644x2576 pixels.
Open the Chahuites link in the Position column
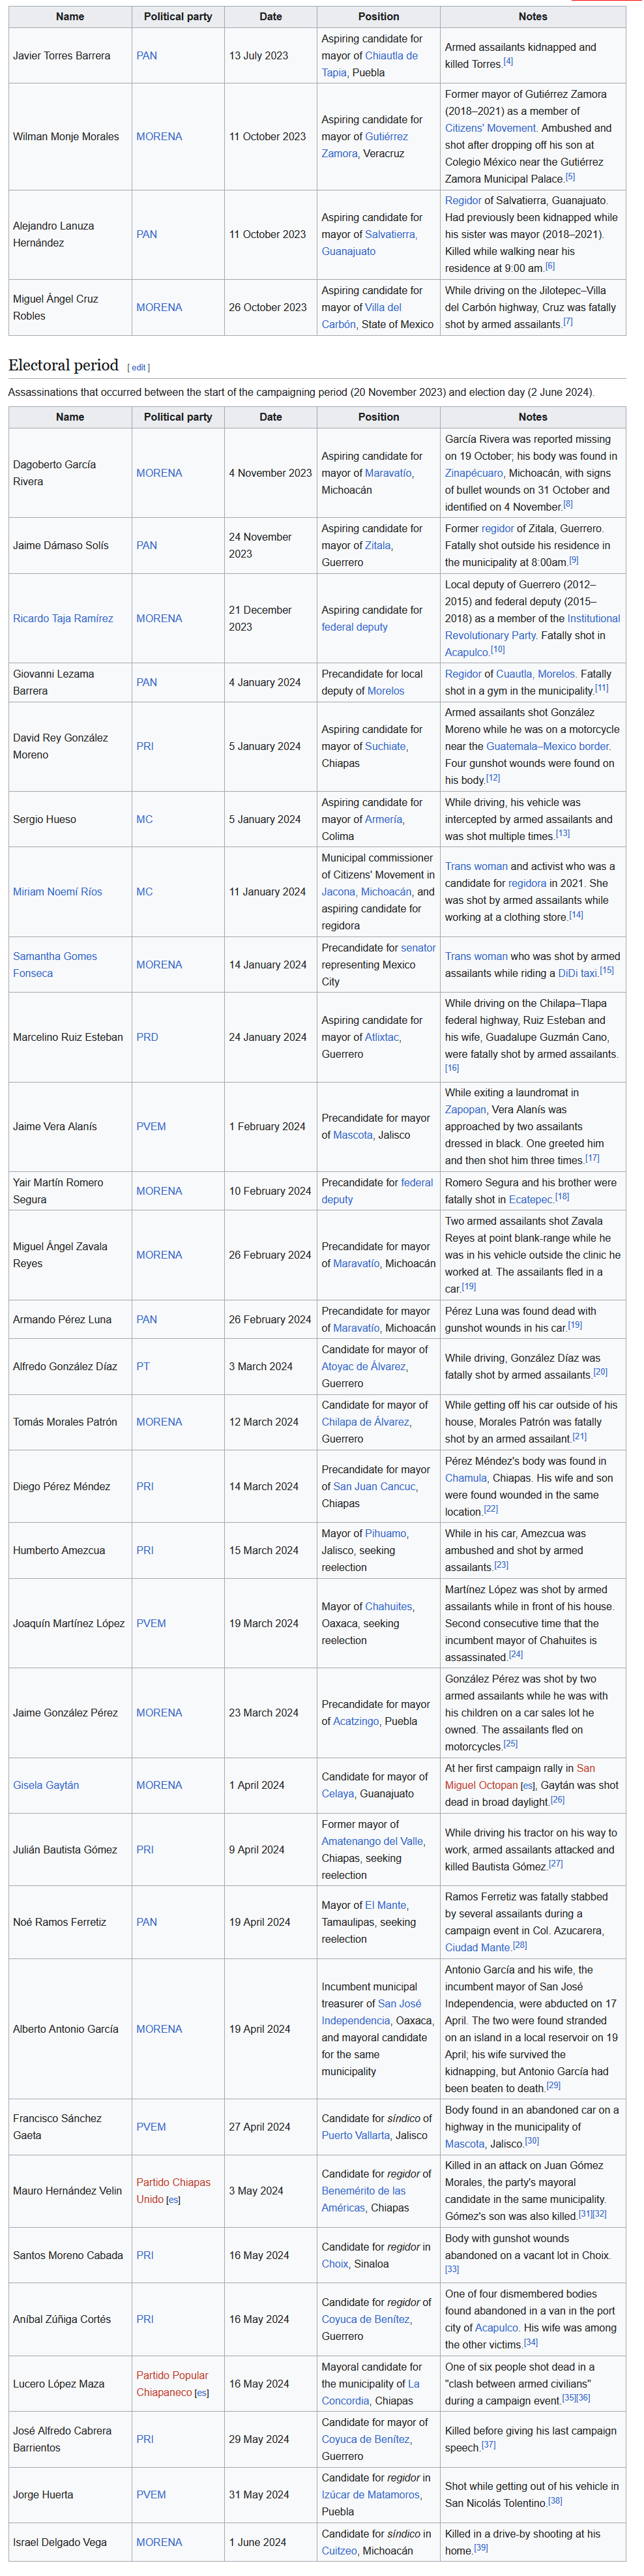[x=389, y=1607]
